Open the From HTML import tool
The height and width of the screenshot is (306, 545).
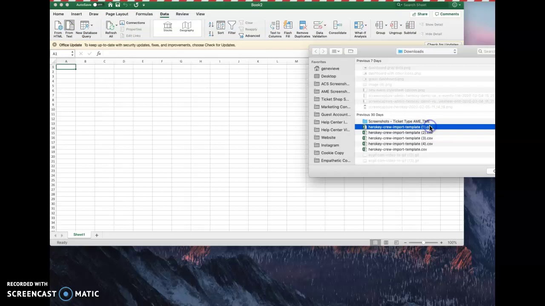pyautogui.click(x=58, y=29)
